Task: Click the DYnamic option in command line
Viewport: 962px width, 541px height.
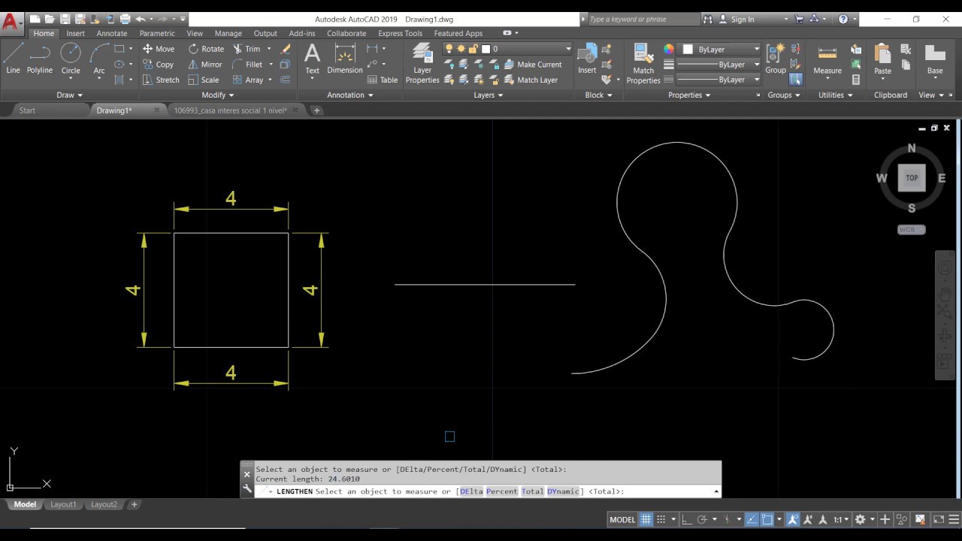Action: pyautogui.click(x=563, y=491)
